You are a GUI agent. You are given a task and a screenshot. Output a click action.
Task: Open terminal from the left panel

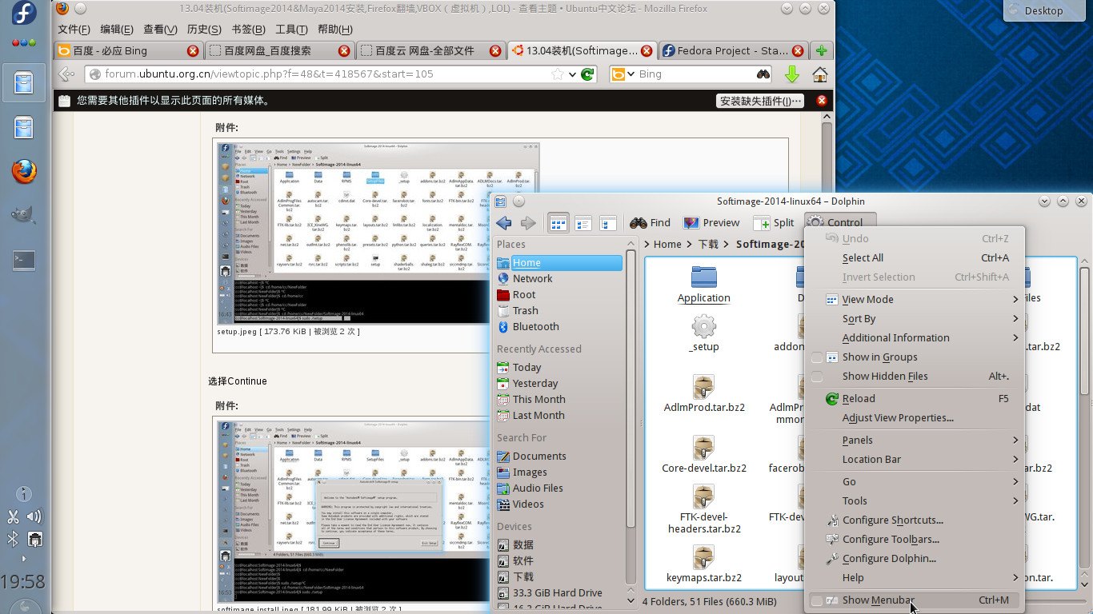pyautogui.click(x=24, y=259)
